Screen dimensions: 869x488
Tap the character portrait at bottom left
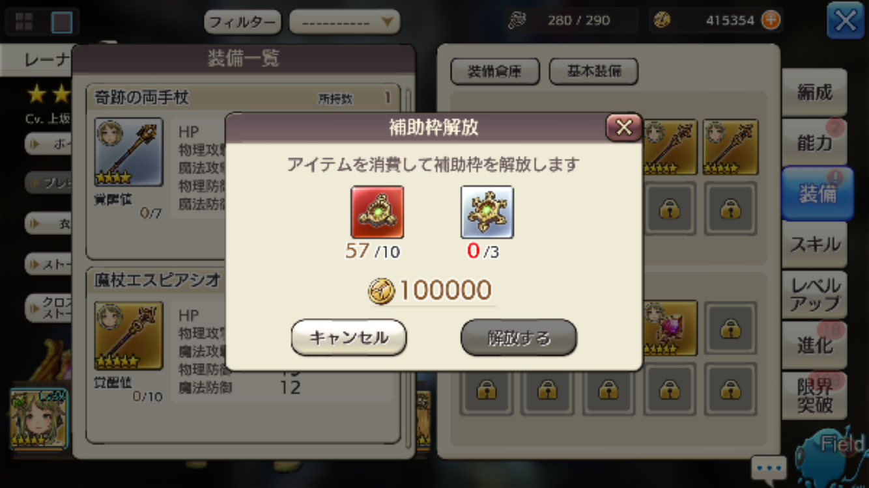coord(38,419)
